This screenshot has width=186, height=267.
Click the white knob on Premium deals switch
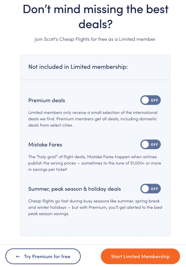coord(145,100)
